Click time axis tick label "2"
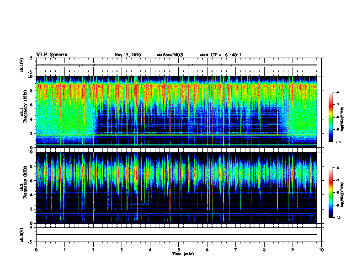 (93, 250)
